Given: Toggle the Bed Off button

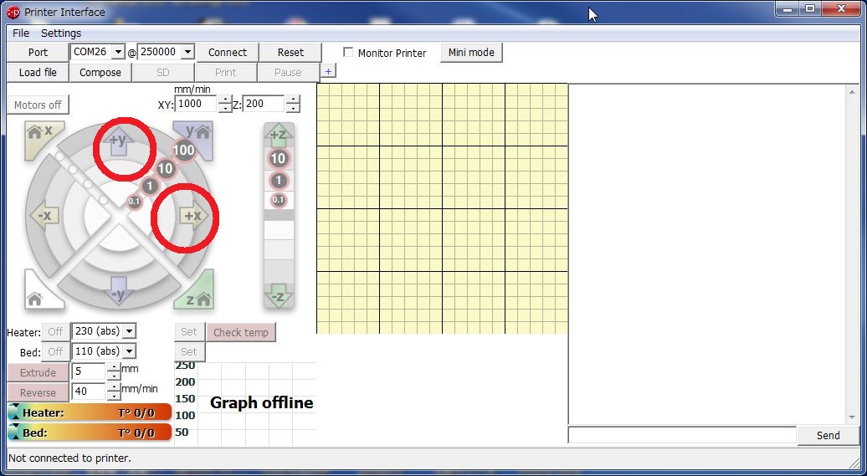Looking at the screenshot, I should (x=55, y=352).
